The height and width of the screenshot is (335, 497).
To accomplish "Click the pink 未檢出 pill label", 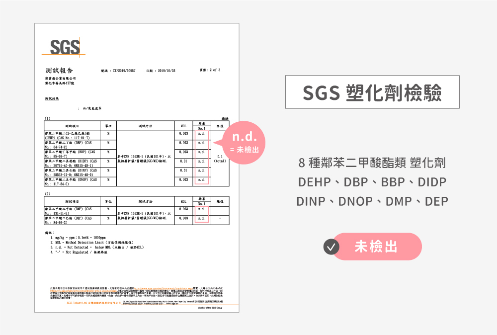I will pos(377,247).
